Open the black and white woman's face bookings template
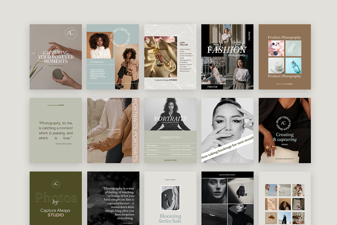Screen dimensions: 337x225 (227, 130)
